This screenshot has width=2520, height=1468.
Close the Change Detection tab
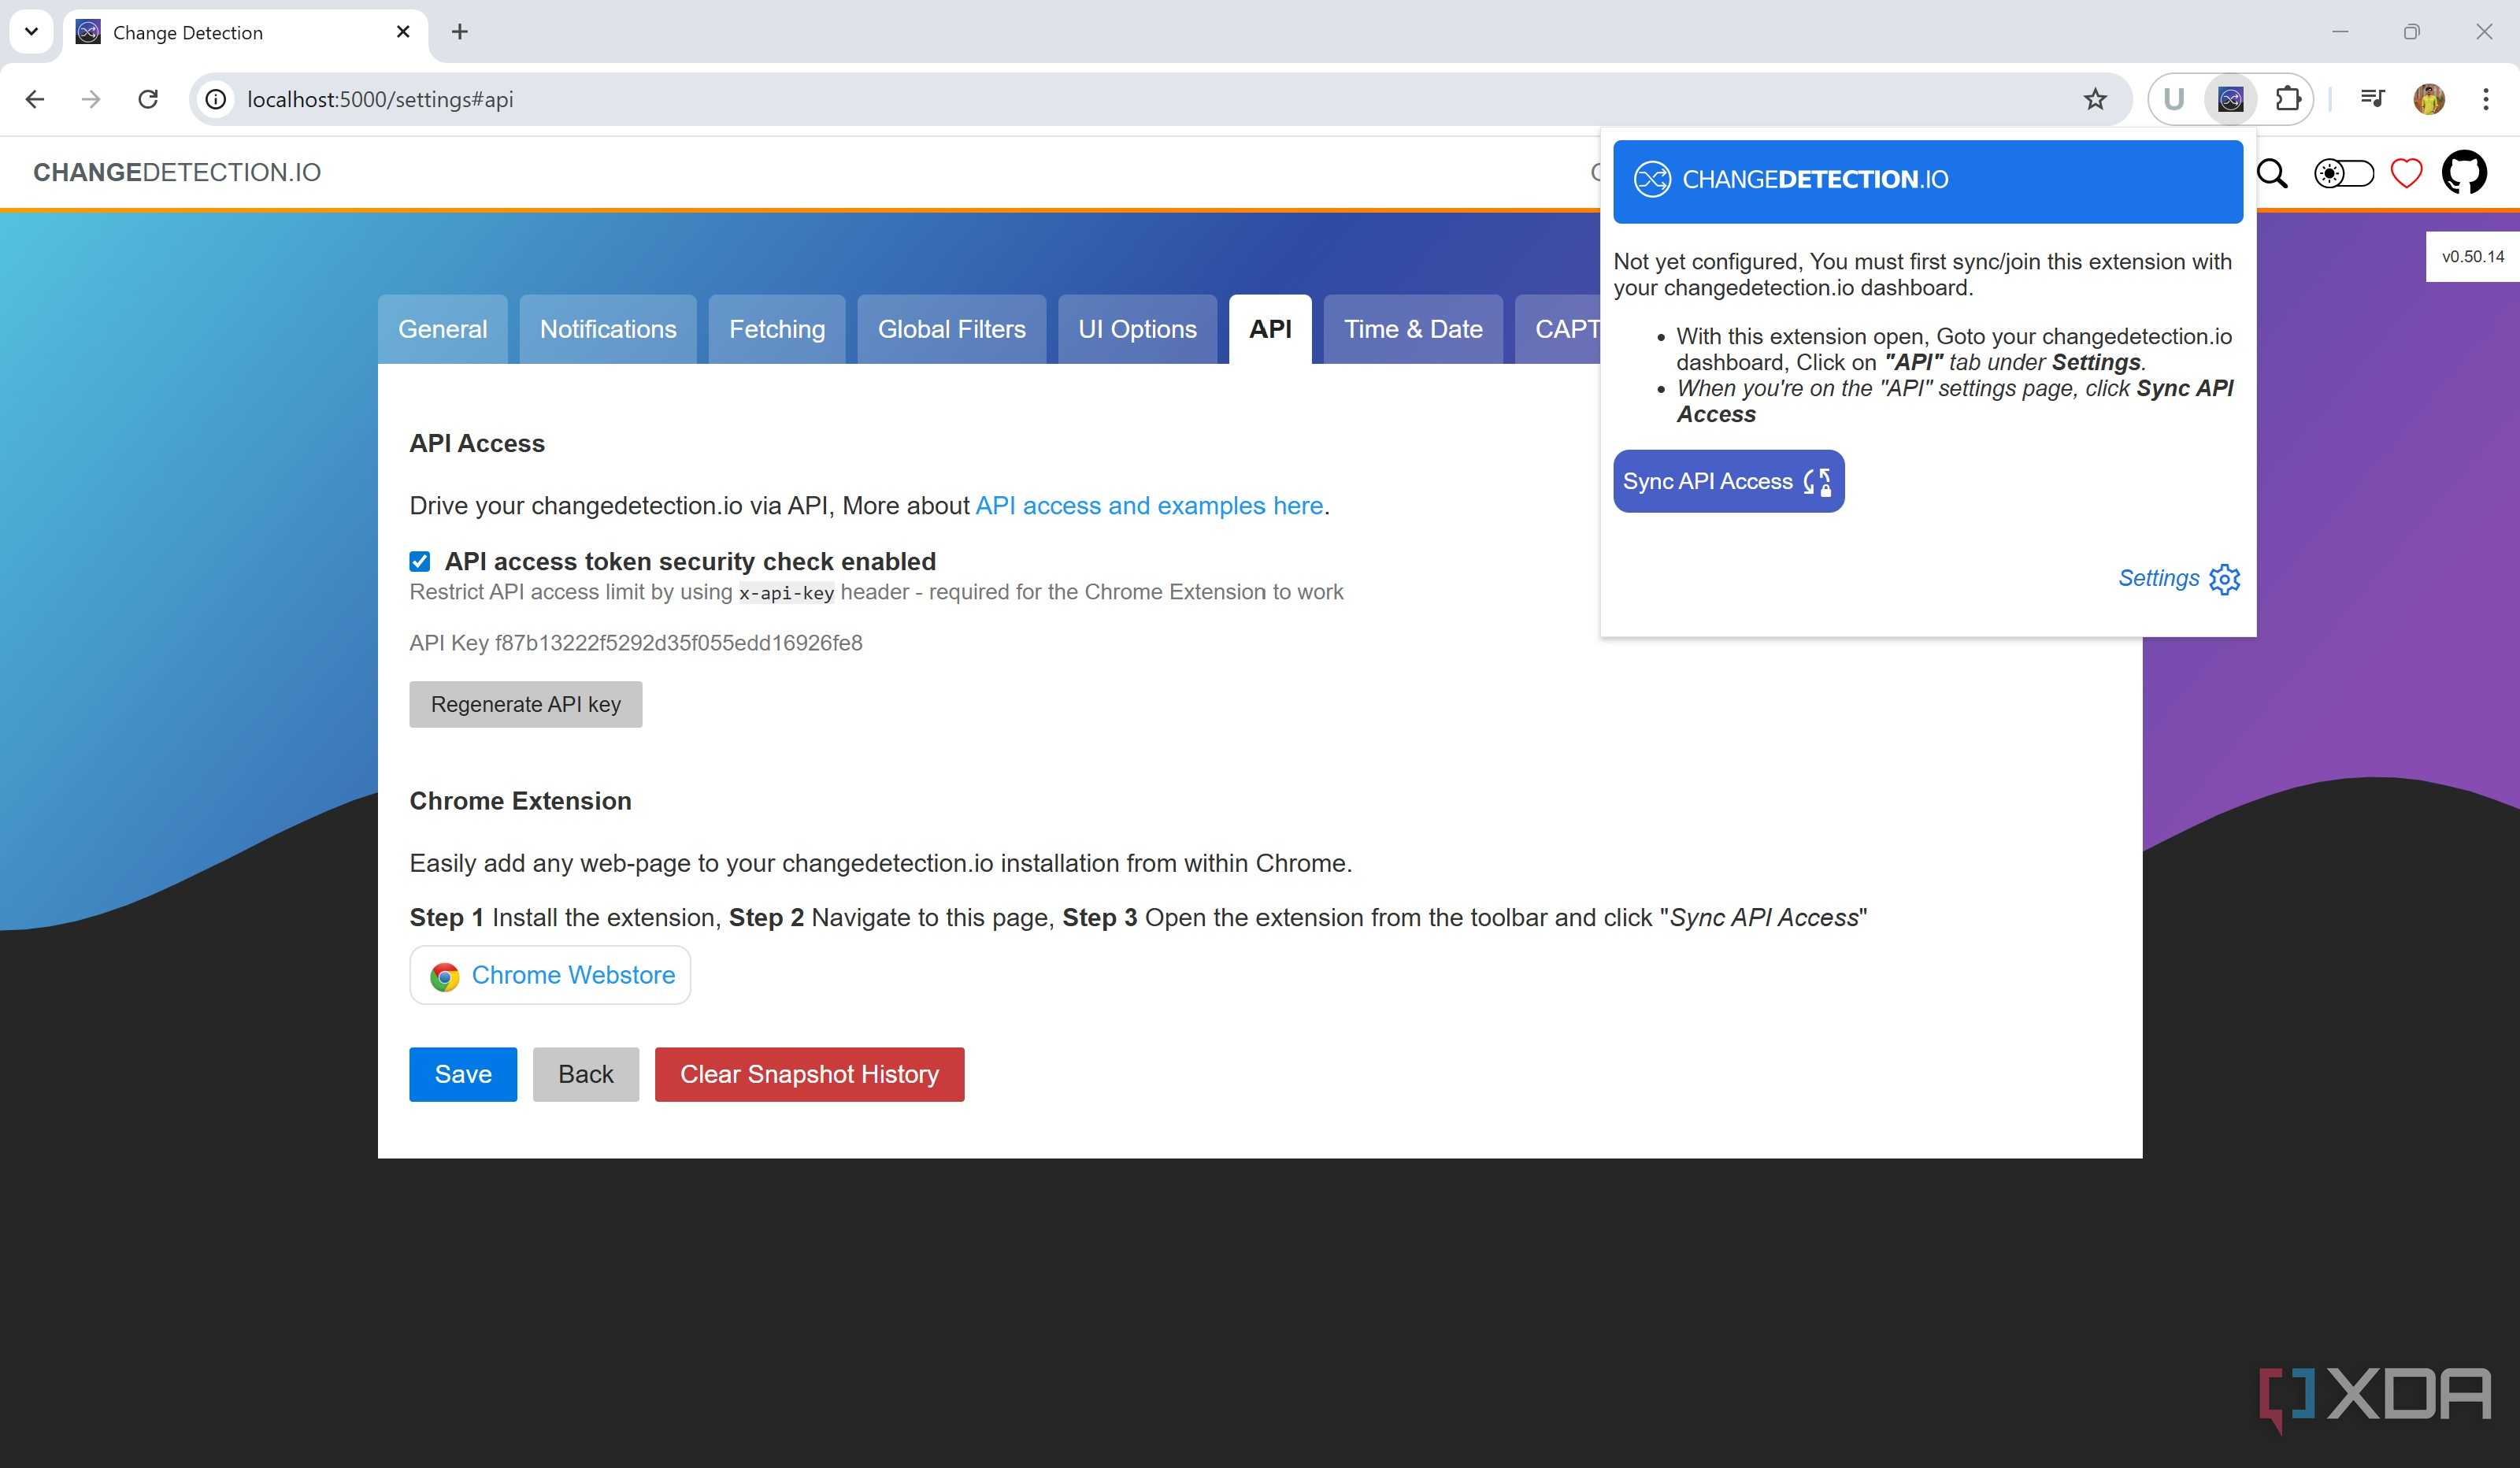point(403,32)
